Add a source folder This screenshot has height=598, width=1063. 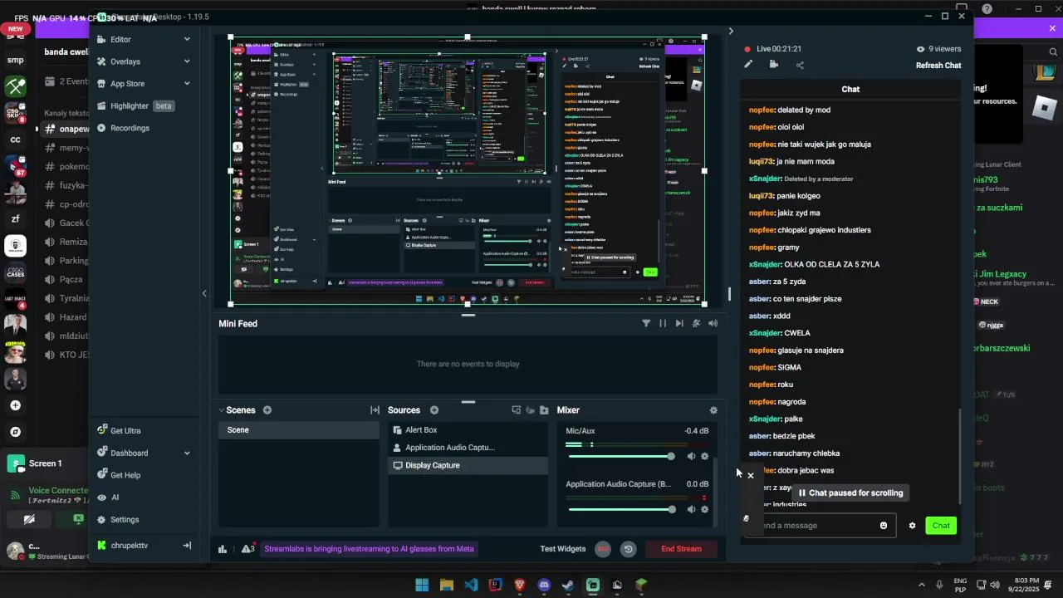[544, 410]
